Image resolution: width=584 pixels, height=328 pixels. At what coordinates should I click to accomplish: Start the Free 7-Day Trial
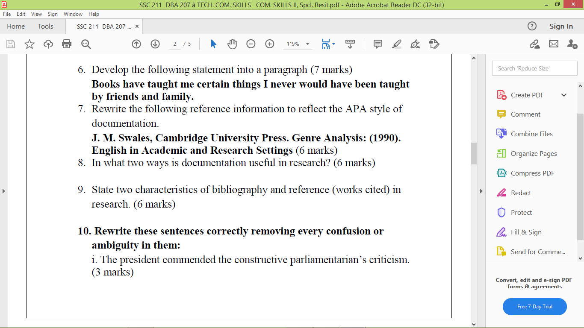[534, 307]
